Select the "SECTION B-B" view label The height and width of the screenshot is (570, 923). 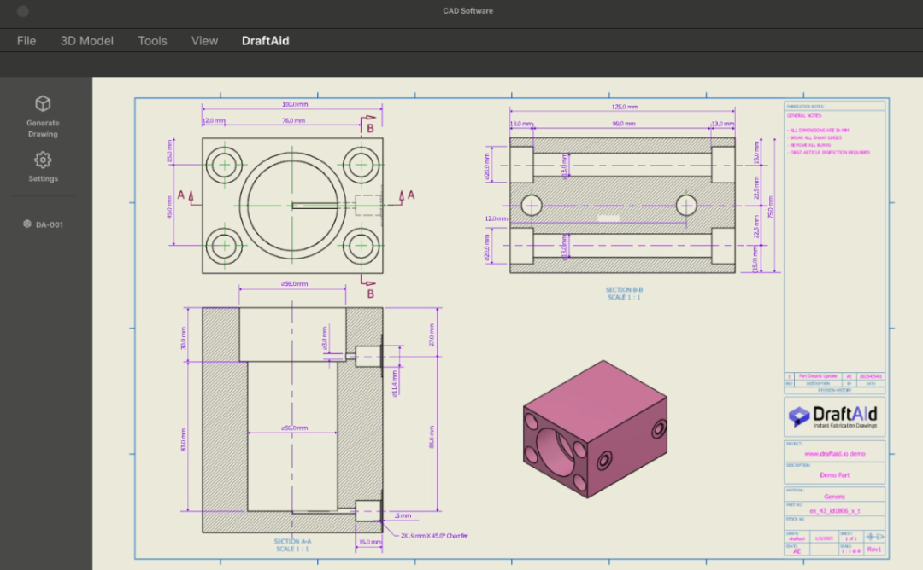pyautogui.click(x=624, y=290)
